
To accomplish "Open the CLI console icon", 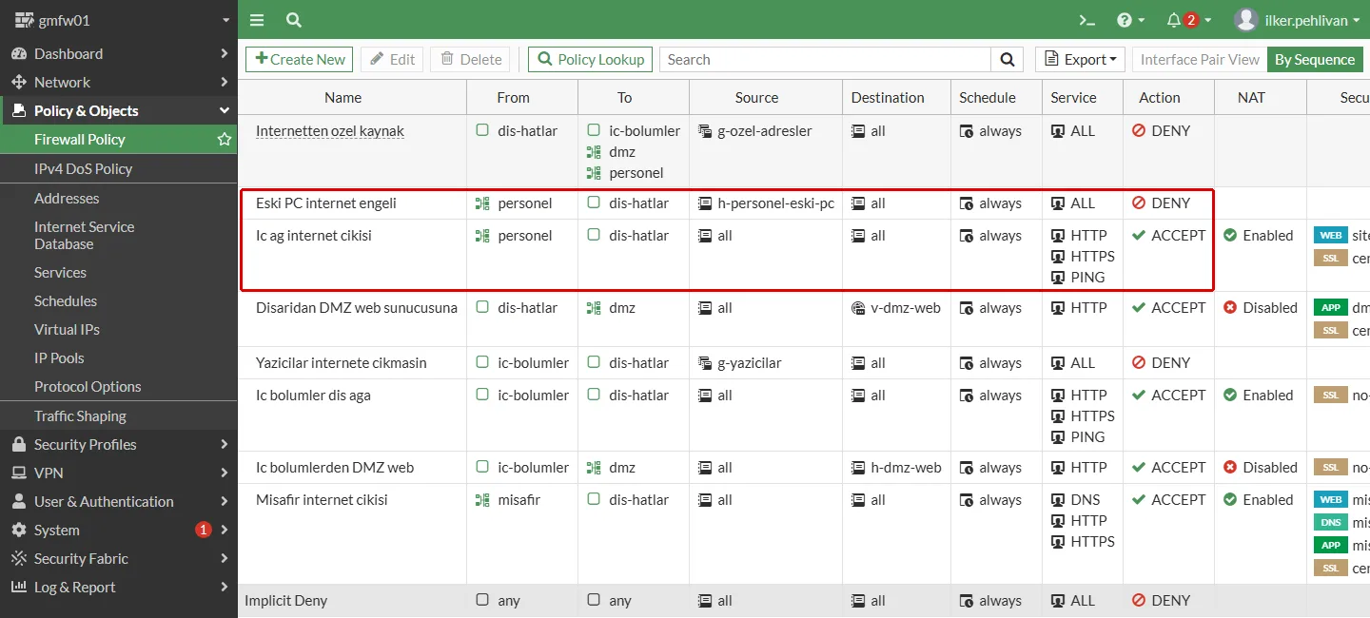I will coord(1086,20).
